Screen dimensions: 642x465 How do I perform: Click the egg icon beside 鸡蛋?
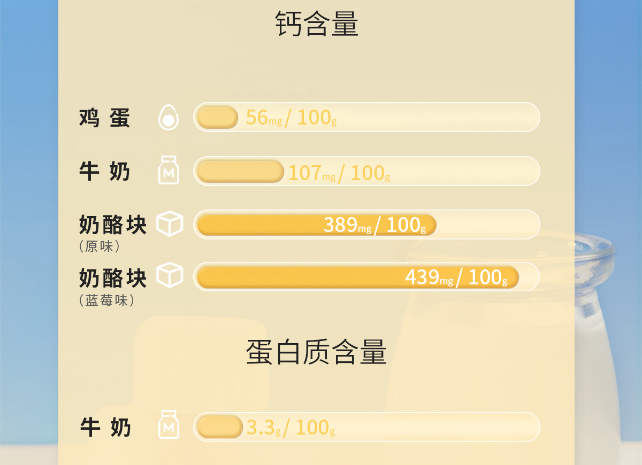169,117
